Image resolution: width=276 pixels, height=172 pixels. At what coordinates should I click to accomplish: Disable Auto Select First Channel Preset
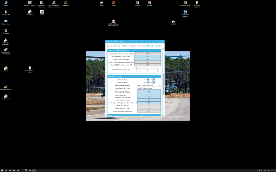pyautogui.click(x=148, y=57)
